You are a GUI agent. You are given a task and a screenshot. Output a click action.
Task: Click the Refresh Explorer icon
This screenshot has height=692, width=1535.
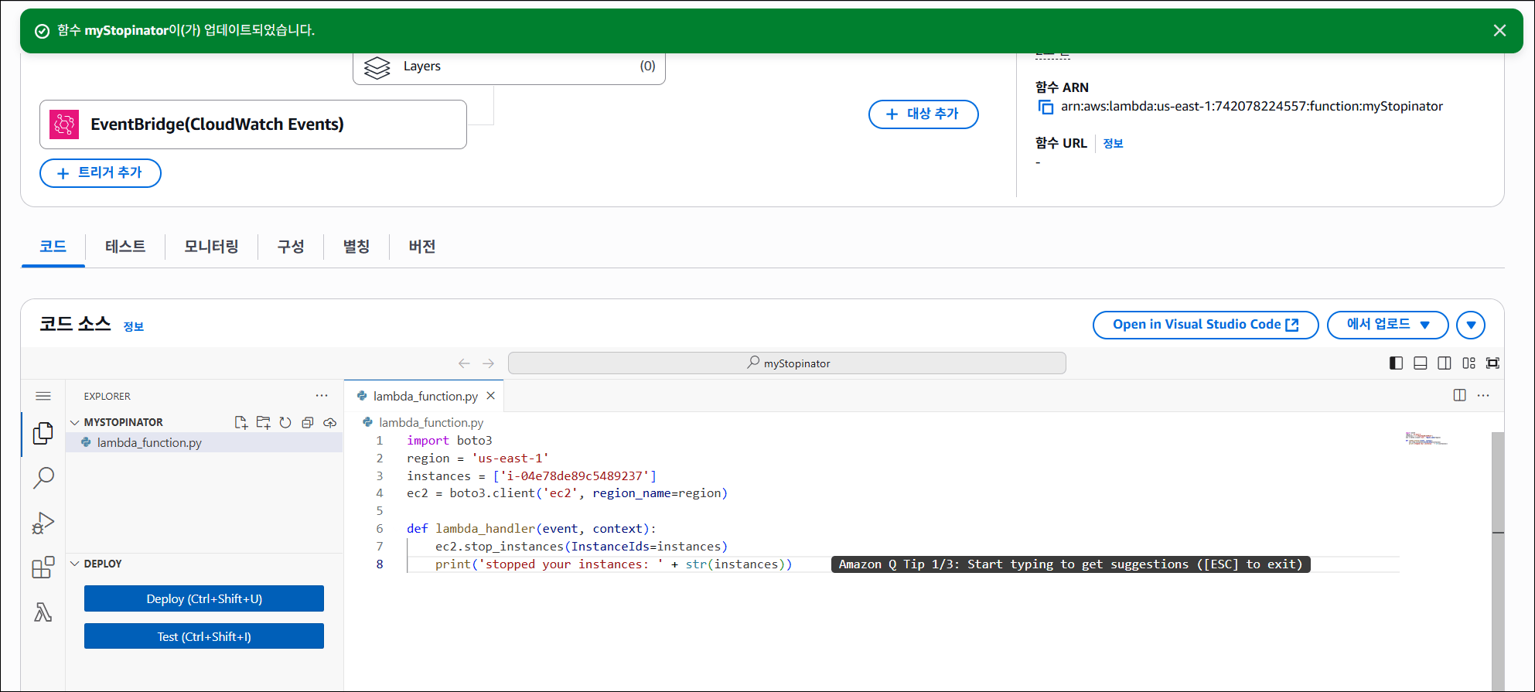coord(285,422)
